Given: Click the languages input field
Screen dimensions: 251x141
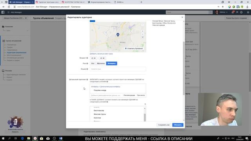Looking at the screenshot, I should point(118,69).
